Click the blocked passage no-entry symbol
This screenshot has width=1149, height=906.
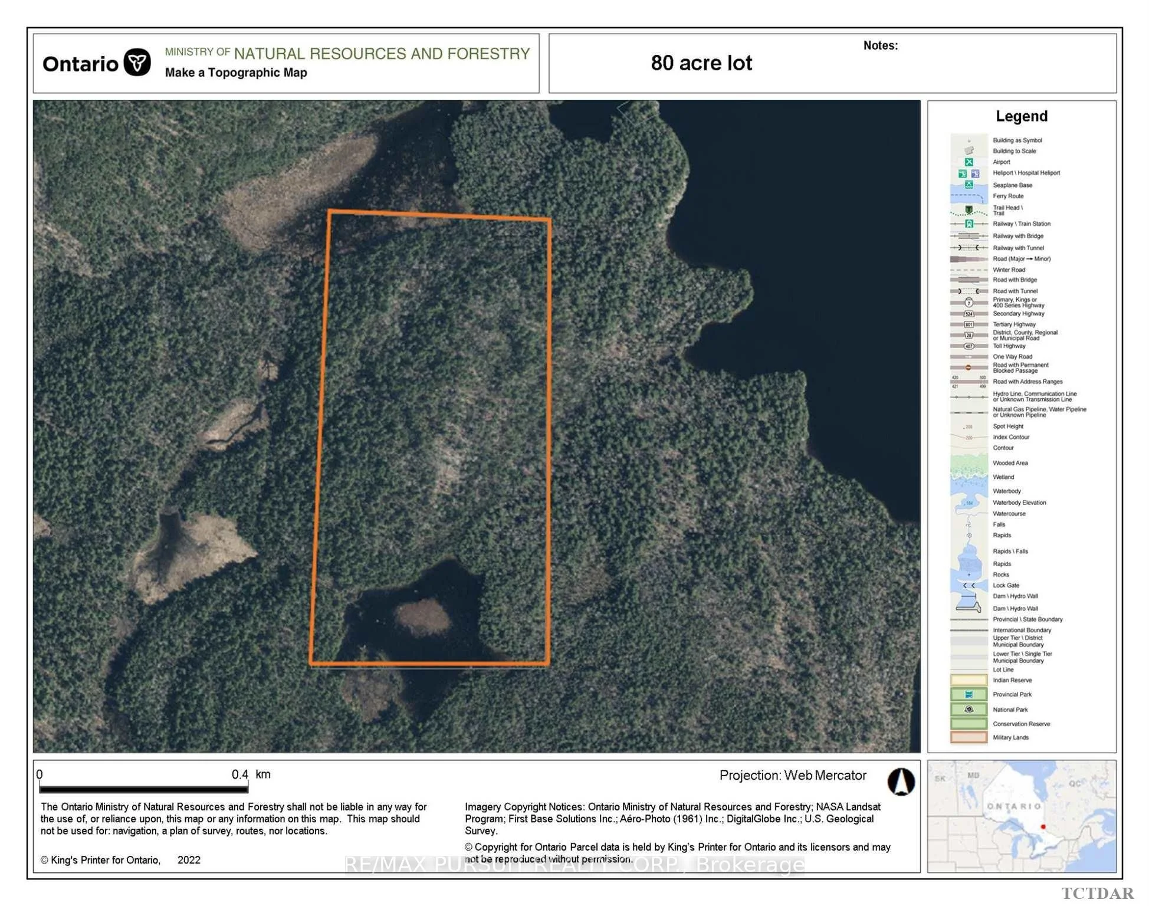tap(969, 367)
